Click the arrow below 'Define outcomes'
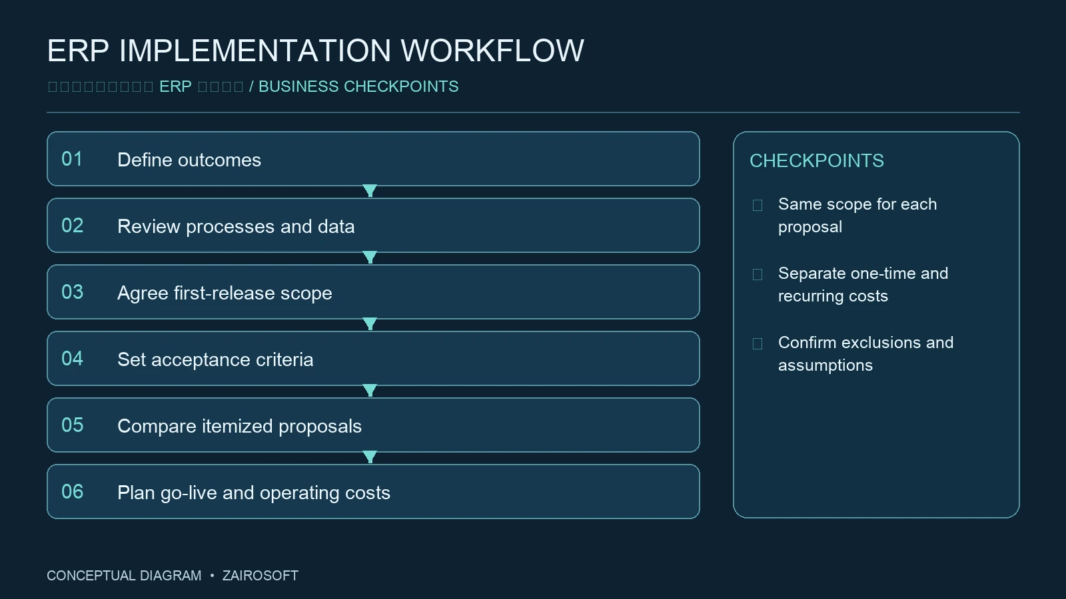Viewport: 1066px width, 599px height. [x=370, y=191]
